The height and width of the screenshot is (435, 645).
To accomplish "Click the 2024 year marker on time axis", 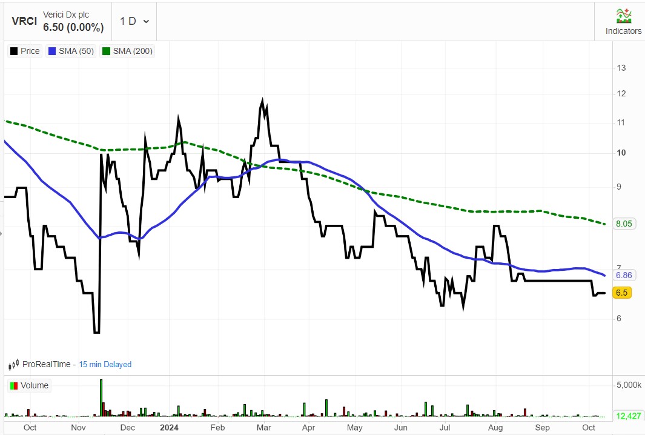I will pyautogui.click(x=169, y=428).
